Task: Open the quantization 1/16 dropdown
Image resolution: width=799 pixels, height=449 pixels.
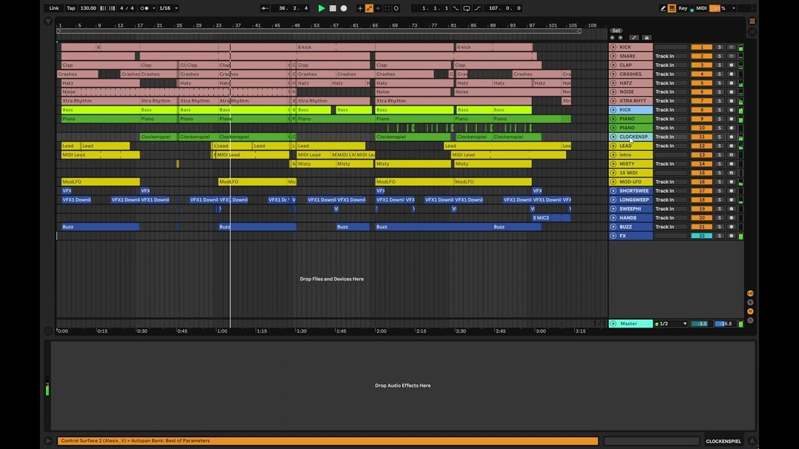Action: [168, 8]
